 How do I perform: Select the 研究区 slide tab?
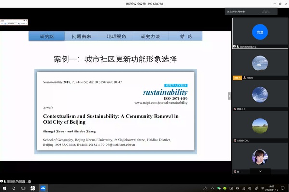click(x=47, y=36)
